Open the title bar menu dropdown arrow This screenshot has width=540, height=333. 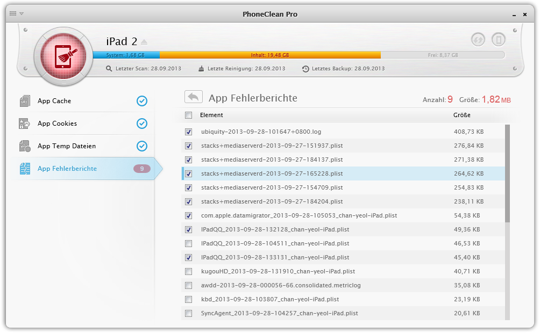pyautogui.click(x=22, y=14)
